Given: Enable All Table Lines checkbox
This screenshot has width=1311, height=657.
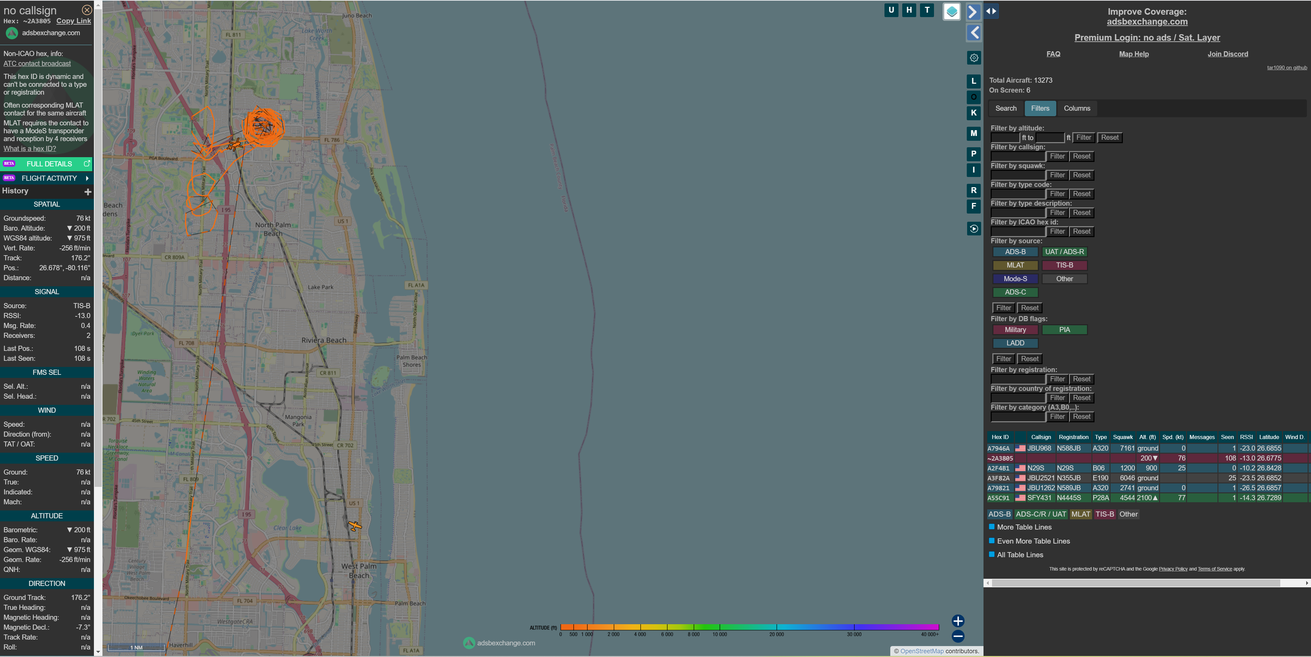Looking at the screenshot, I should coord(991,554).
